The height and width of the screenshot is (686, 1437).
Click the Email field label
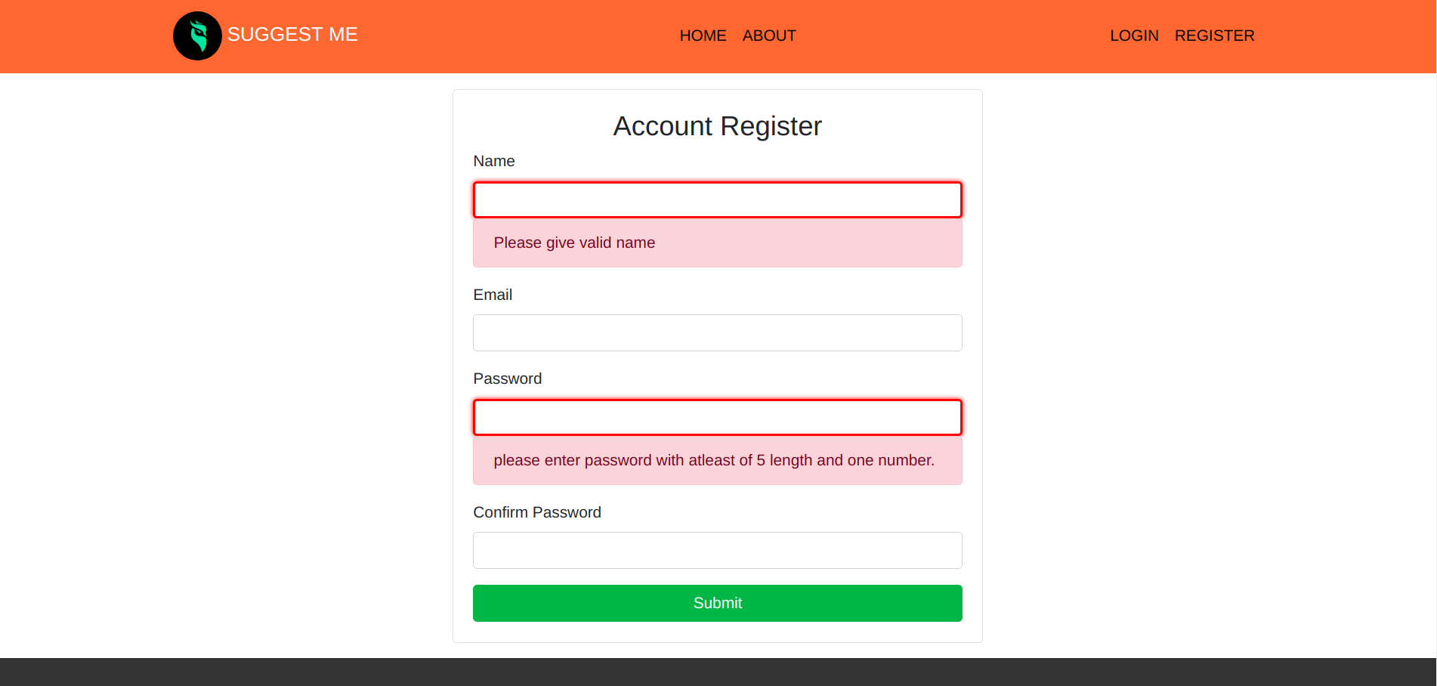pos(493,295)
